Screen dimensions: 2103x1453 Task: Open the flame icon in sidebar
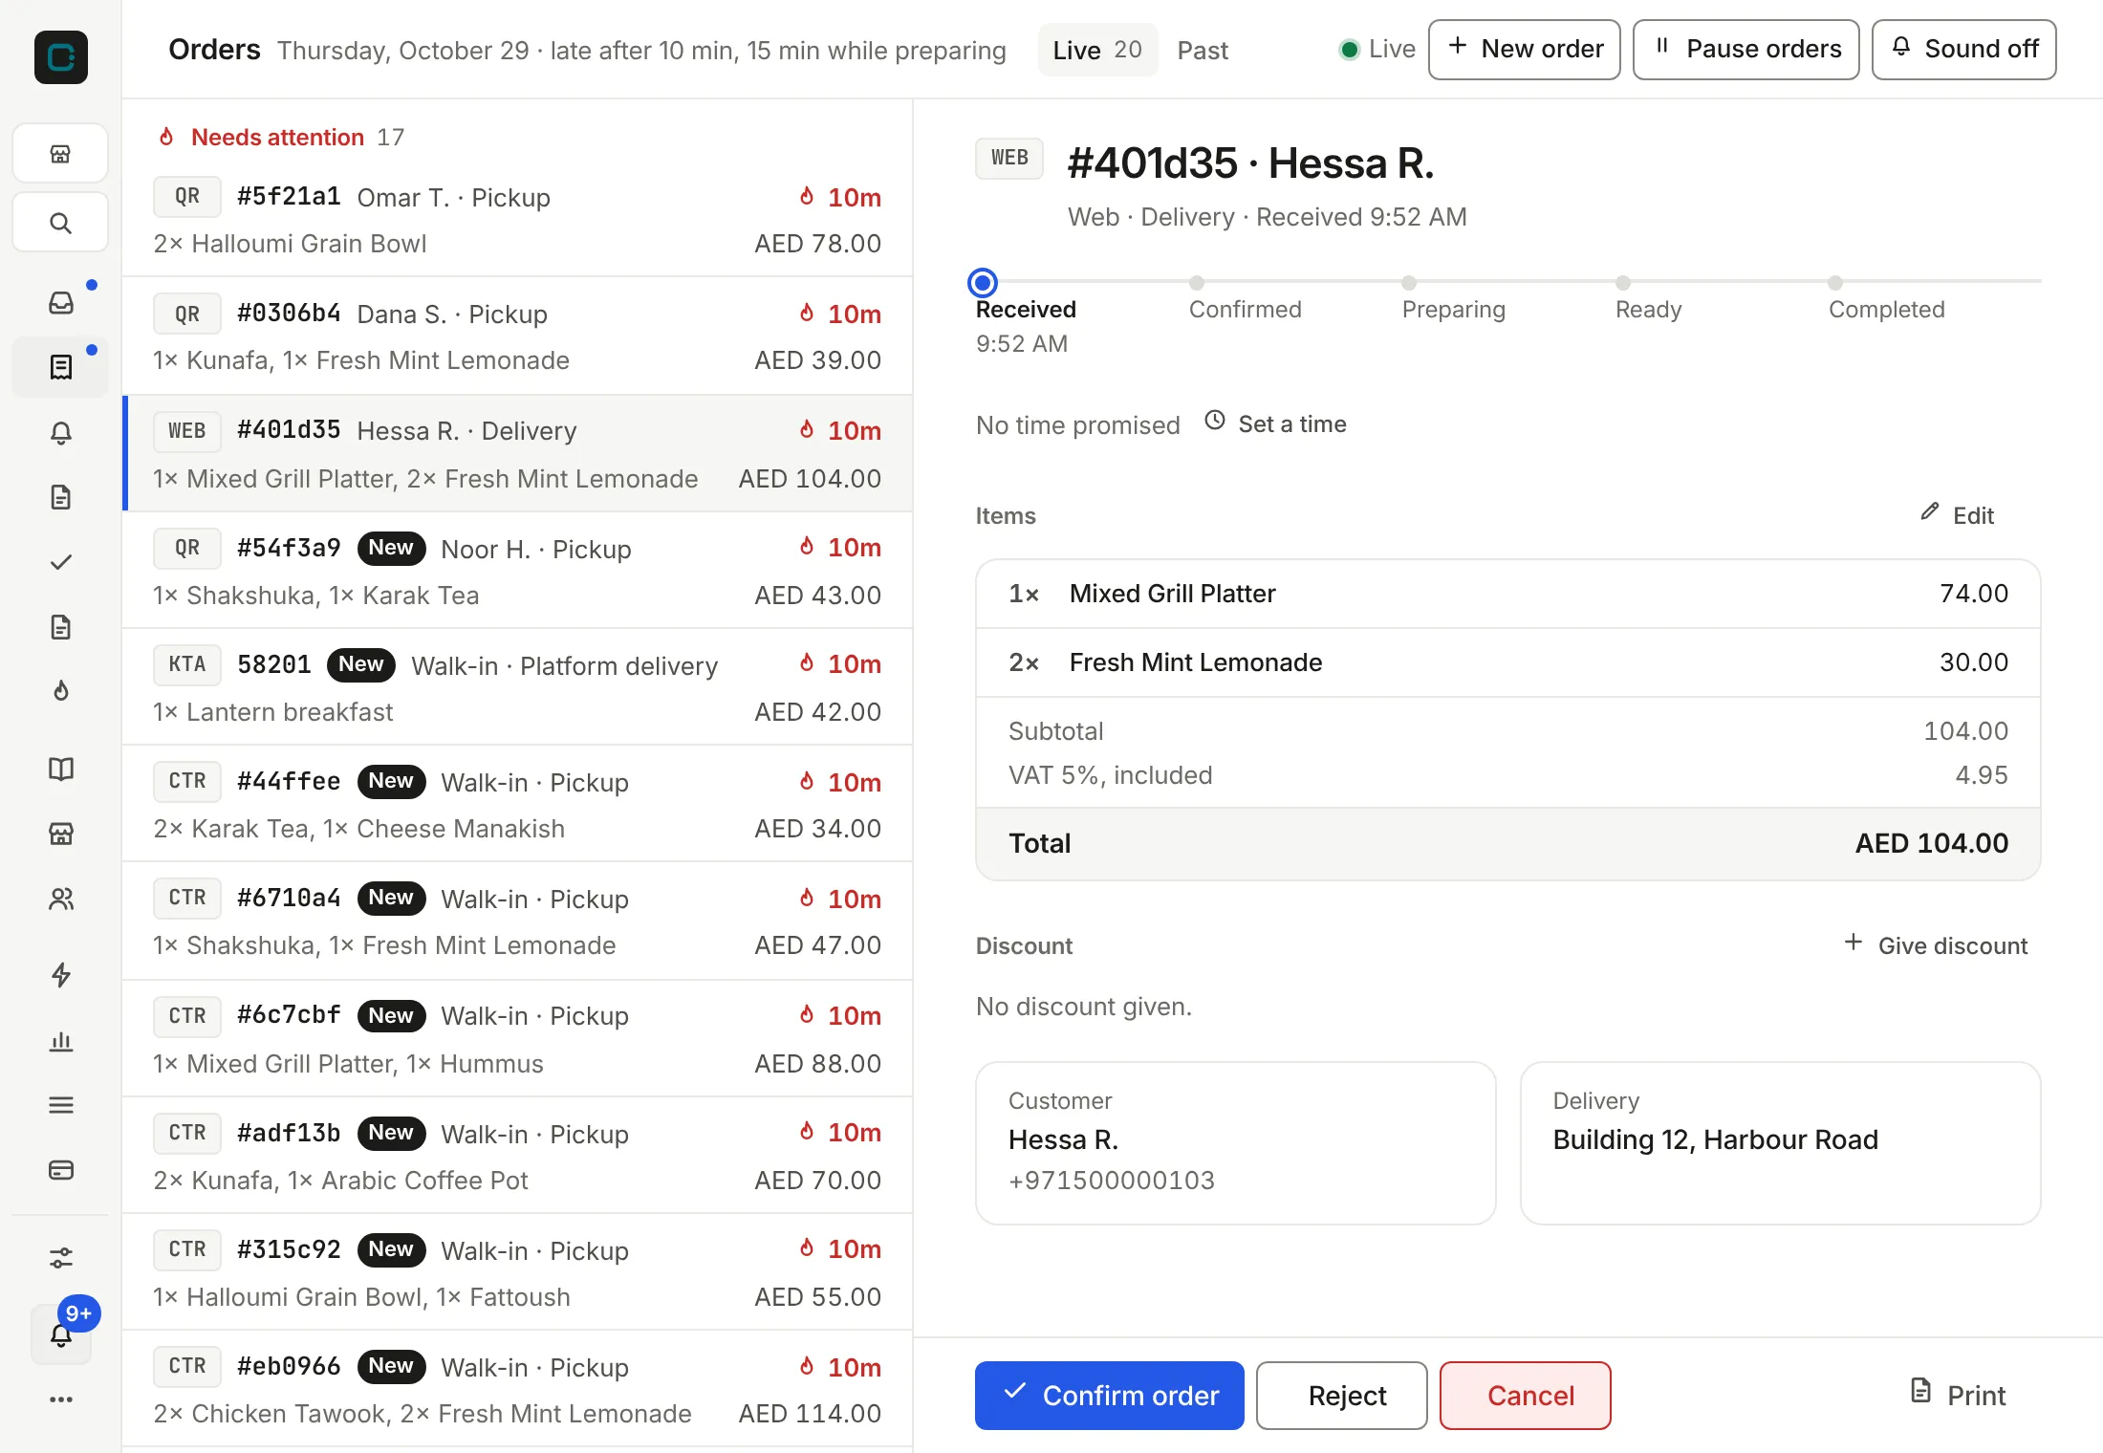pos(60,690)
